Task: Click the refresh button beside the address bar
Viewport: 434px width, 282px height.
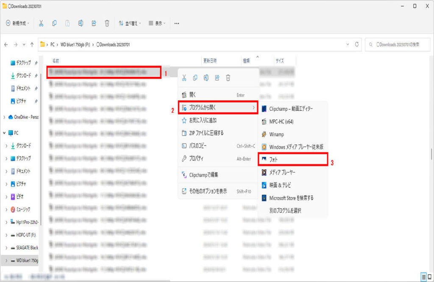Action: coord(358,44)
